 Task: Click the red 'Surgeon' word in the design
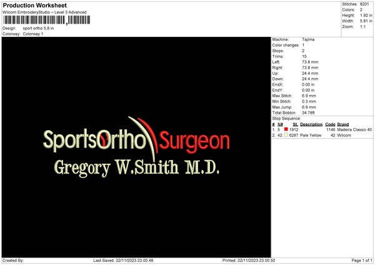pos(194,142)
